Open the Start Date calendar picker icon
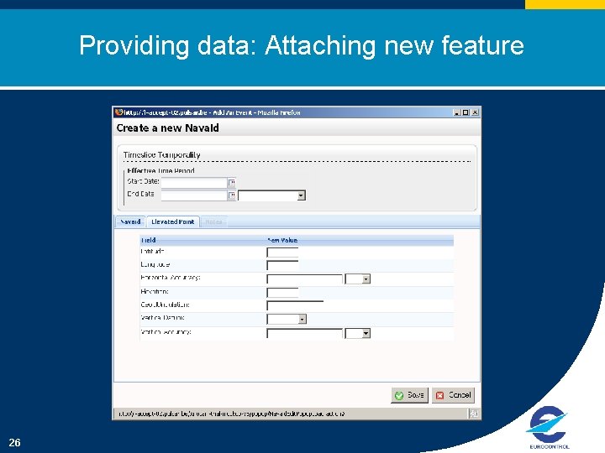Screen dimensions: 605x453 [232, 183]
